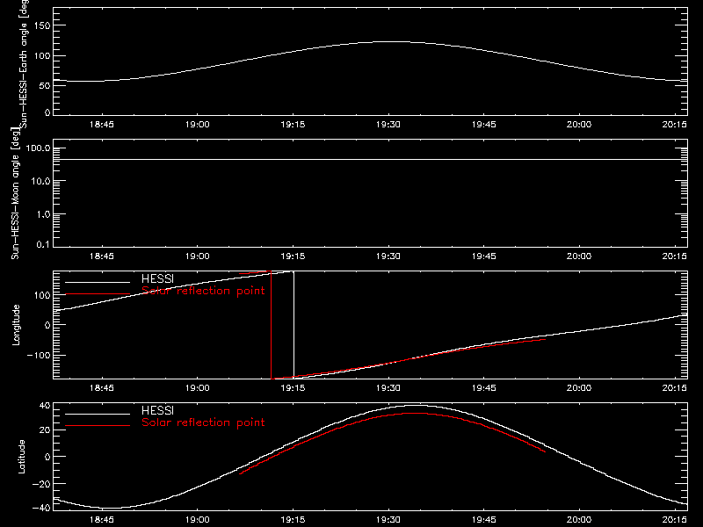The image size is (703, 527).
Task: Click 19:30 time label under Latitude plot
Action: [388, 520]
